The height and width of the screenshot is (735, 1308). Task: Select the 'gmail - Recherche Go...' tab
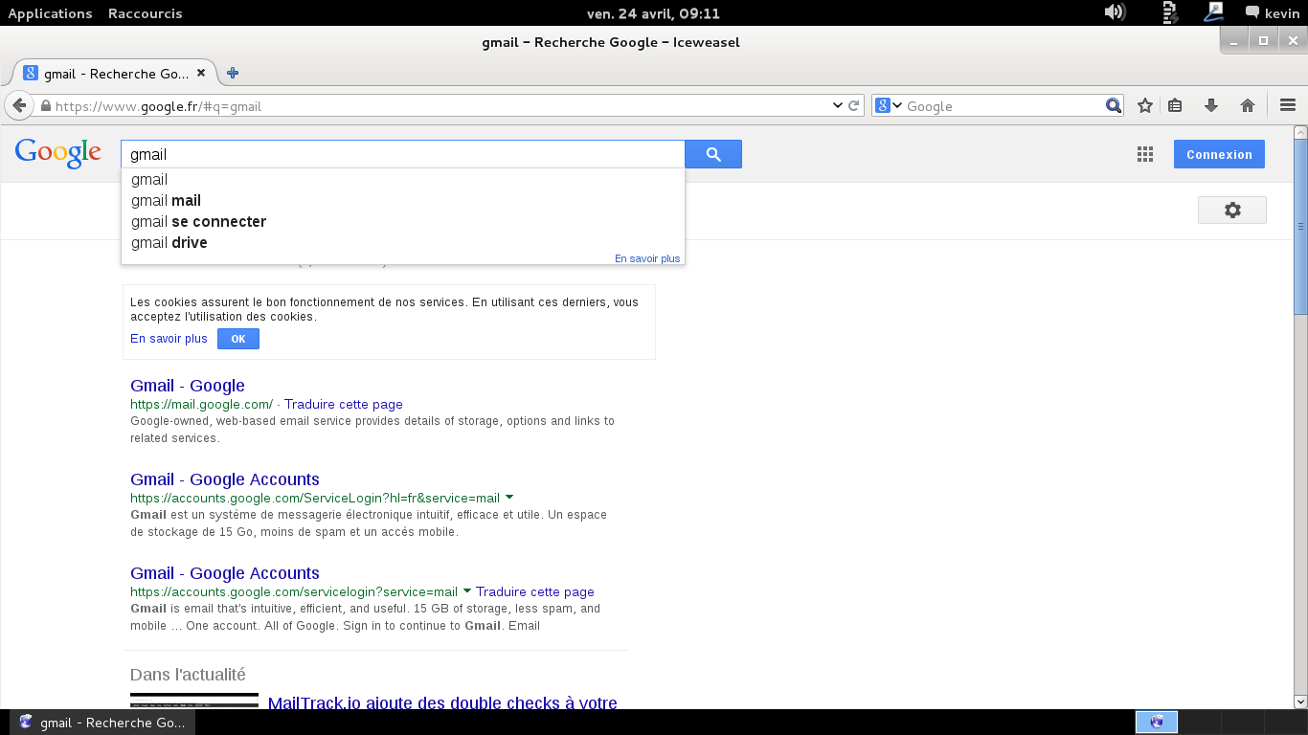(115, 74)
